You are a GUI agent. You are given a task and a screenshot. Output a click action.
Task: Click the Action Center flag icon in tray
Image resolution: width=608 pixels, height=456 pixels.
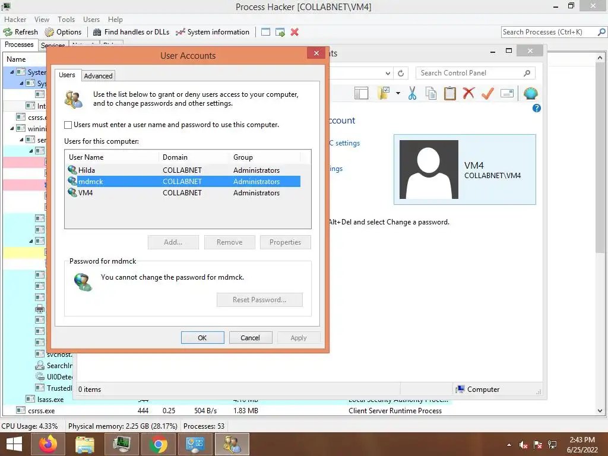537,445
